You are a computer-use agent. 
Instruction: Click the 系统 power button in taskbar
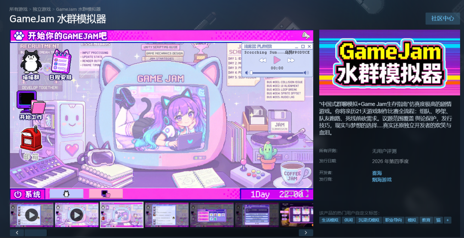point(27,194)
